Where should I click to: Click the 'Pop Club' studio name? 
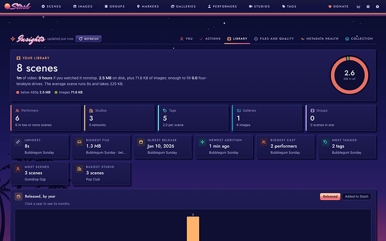coord(93,179)
